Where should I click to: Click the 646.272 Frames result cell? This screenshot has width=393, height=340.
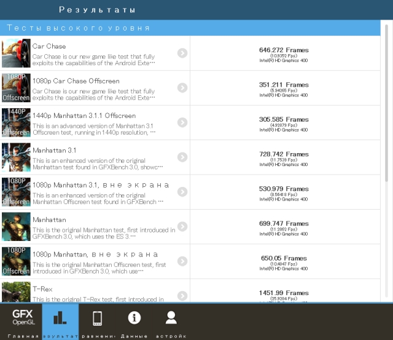[x=285, y=53]
